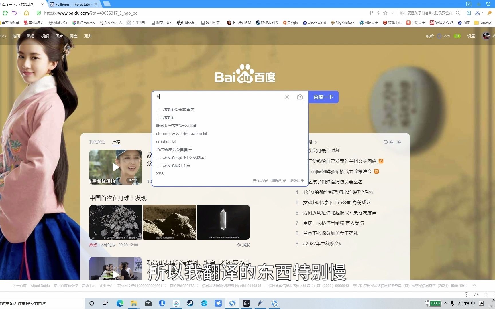Open the RuTracker bookmark

[83, 23]
